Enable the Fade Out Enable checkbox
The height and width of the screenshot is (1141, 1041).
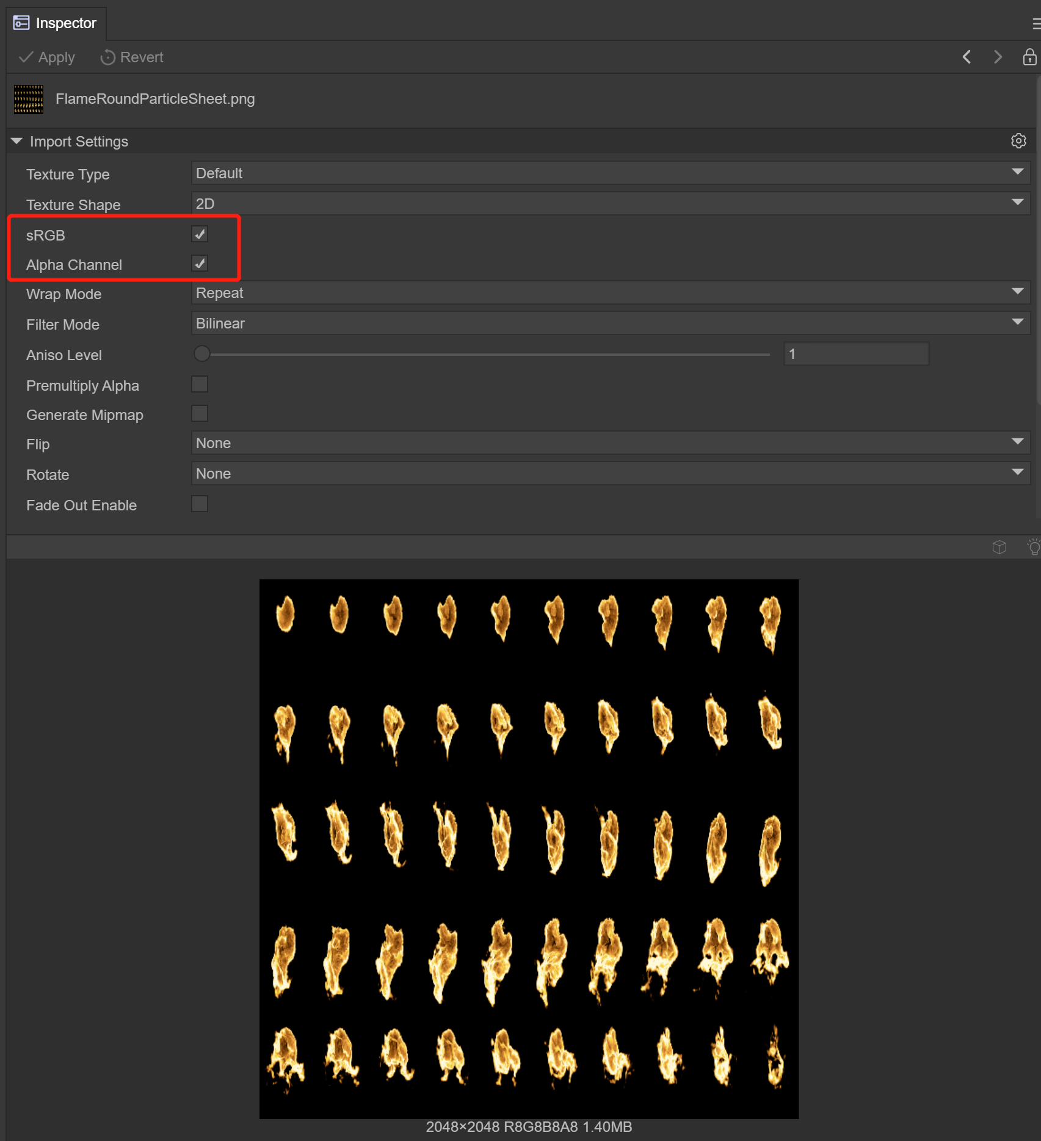(x=200, y=504)
